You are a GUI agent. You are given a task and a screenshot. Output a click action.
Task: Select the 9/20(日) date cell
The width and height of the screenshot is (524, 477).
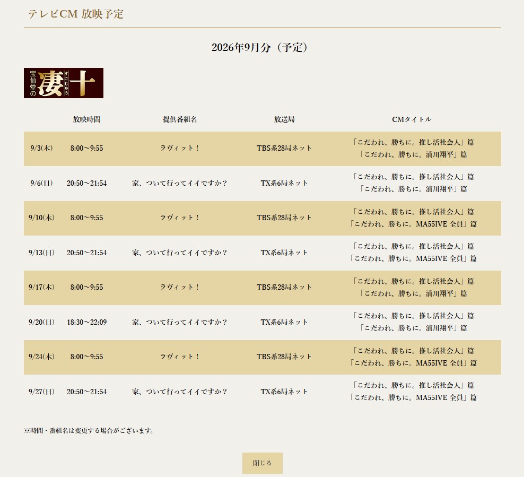click(41, 322)
